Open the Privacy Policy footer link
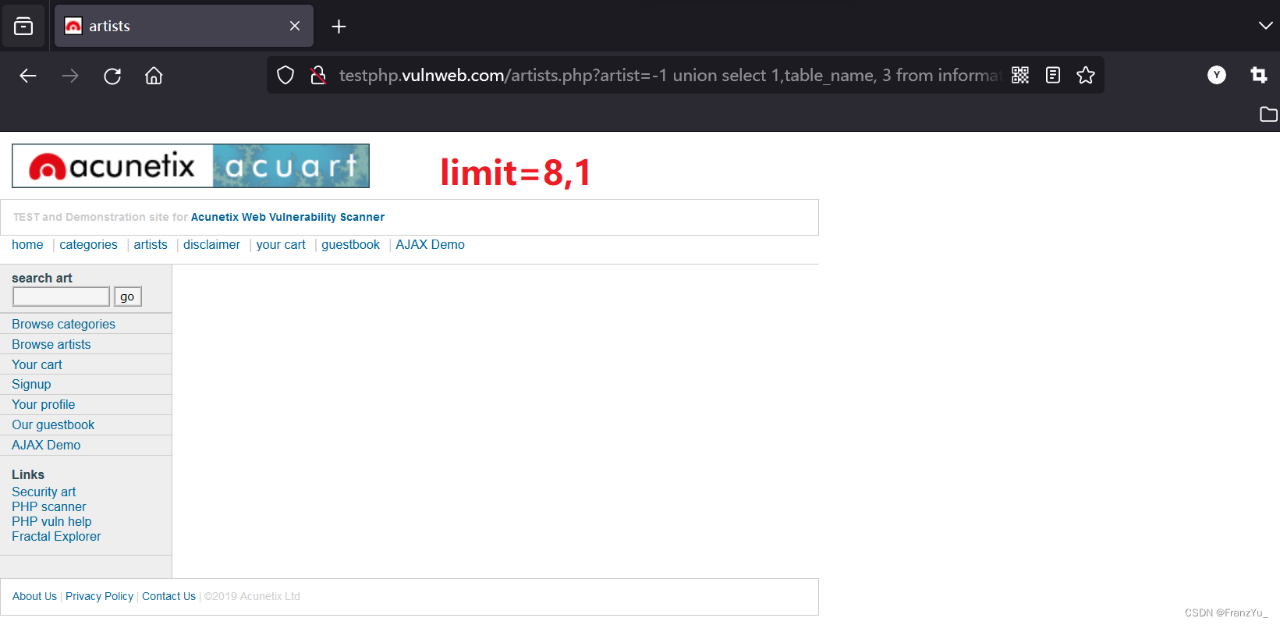1280x625 pixels. 99,596
